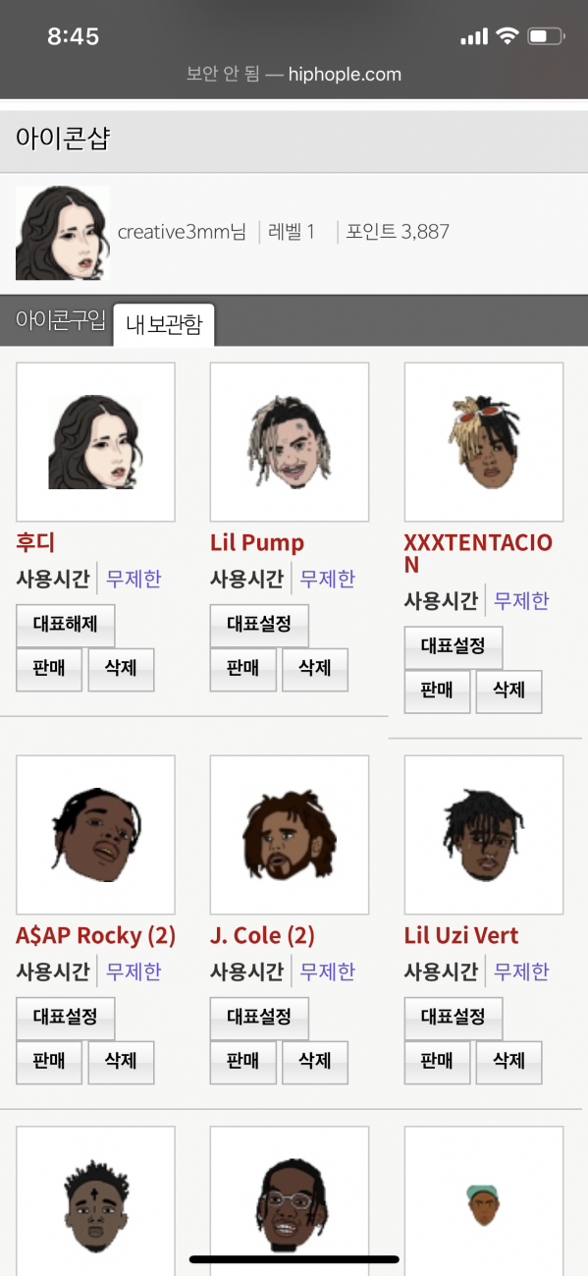Open the Lil Pump title link
Image resolution: width=588 pixels, height=1276 pixels.
[257, 543]
